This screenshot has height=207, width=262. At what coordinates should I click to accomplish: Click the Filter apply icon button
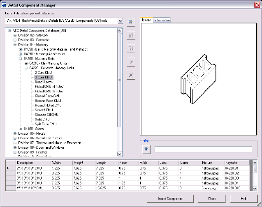pos(146,149)
